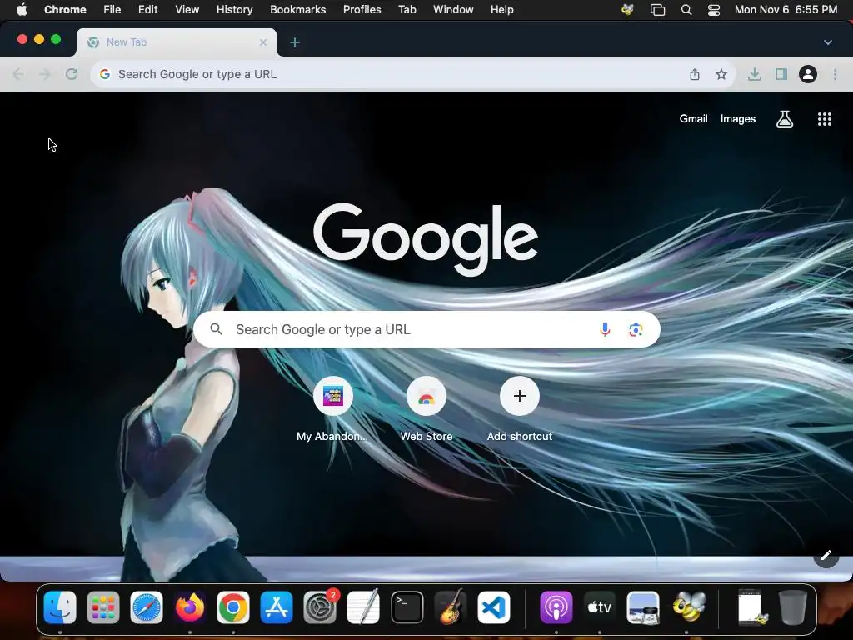
Task: Search by image with Google Lens icon
Action: (x=636, y=329)
